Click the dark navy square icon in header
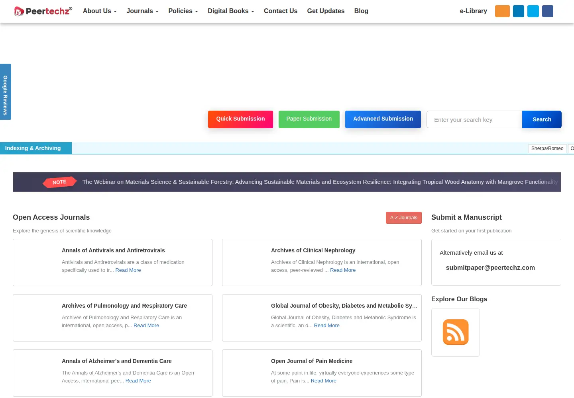Screen dimensions: 574x398 [548, 11]
